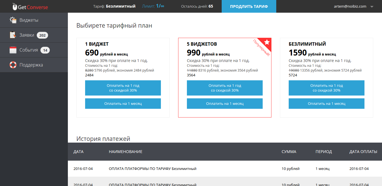
Task: Pay for 1 year on the Безлимитный plan
Action: click(327, 88)
